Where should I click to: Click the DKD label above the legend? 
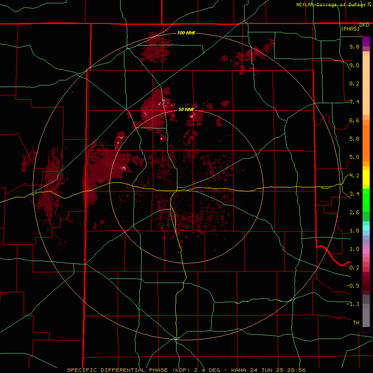pyautogui.click(x=364, y=25)
